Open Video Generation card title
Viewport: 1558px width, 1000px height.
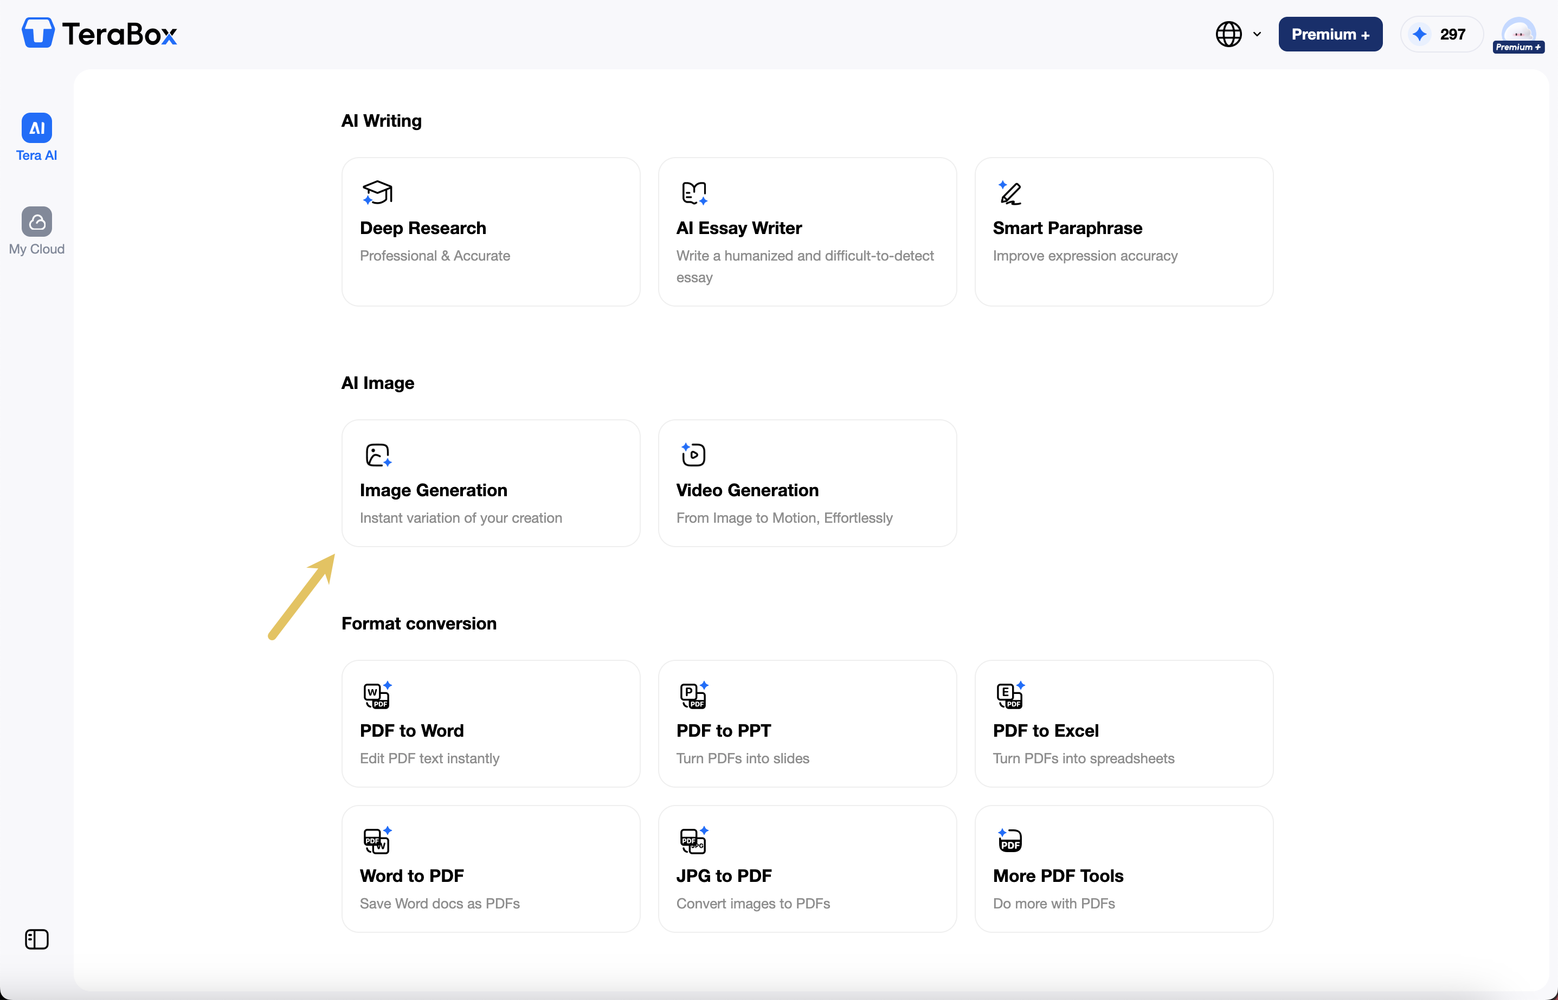[x=747, y=490]
